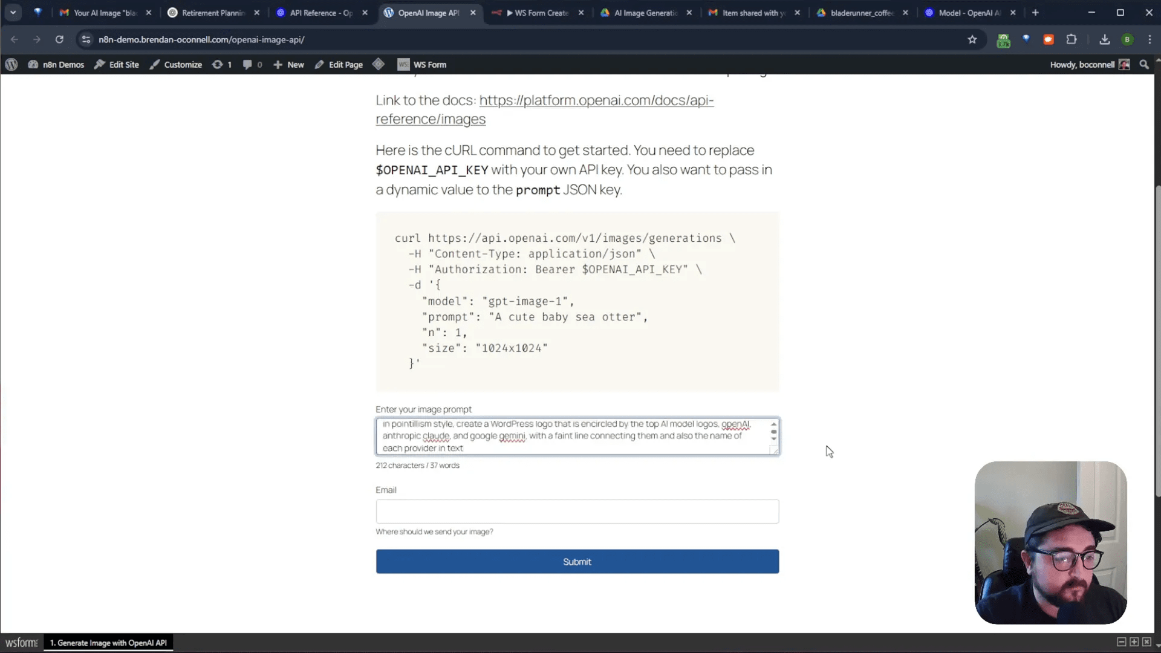The width and height of the screenshot is (1161, 653).
Task: Click Edit Page in the admin bar
Action: 339,64
